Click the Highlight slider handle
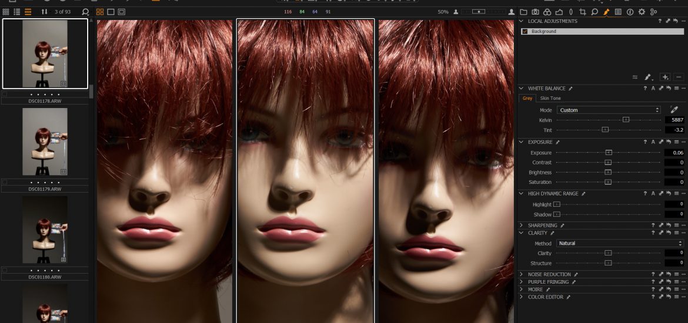 557,204
